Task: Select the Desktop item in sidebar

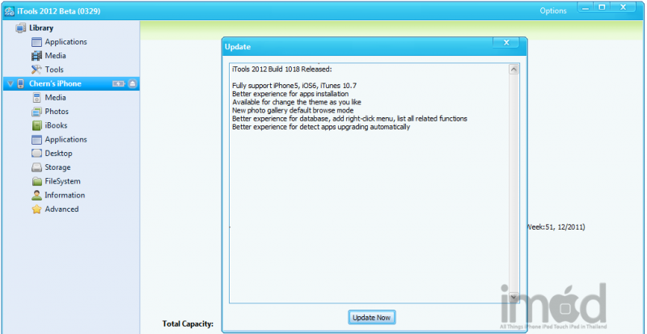Action: coord(58,153)
